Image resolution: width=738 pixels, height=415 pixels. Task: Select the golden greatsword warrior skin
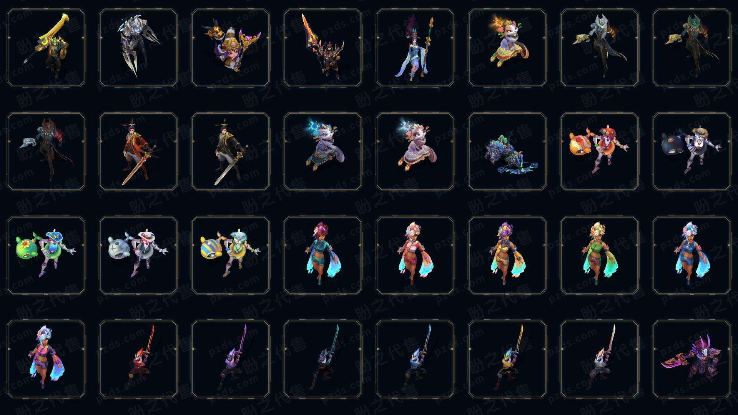(46, 48)
